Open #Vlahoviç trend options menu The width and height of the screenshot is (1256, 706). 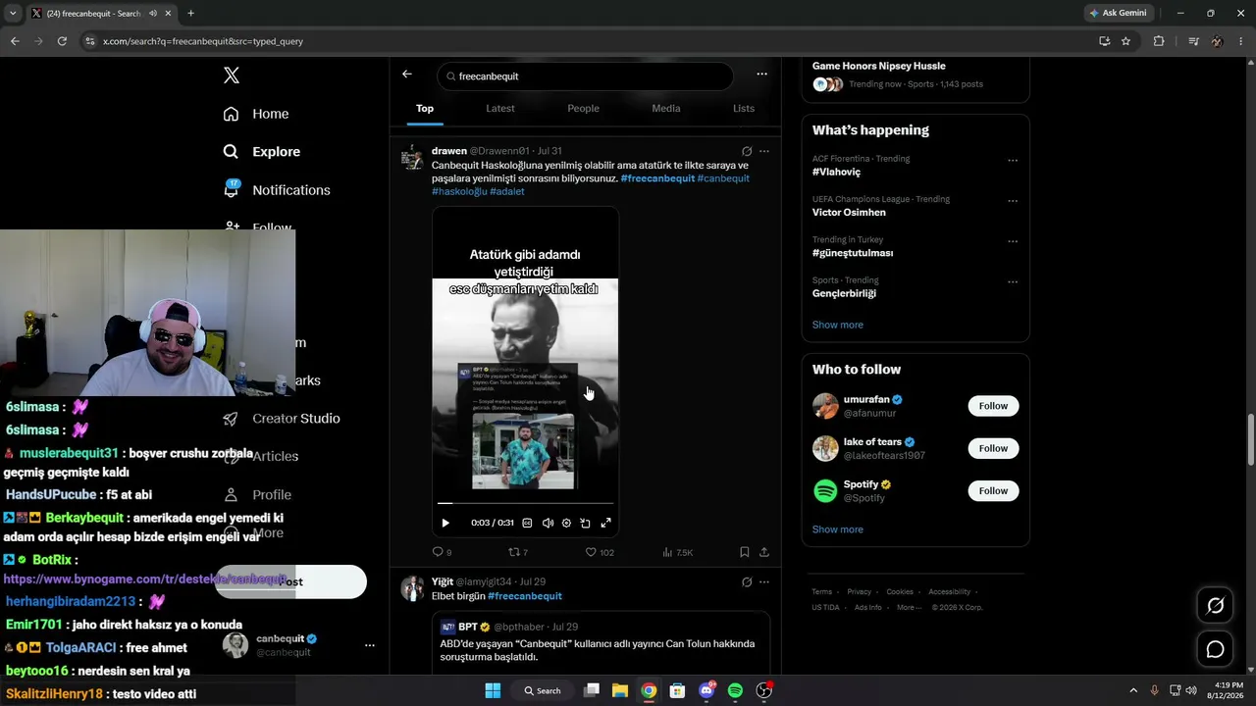click(x=1013, y=160)
